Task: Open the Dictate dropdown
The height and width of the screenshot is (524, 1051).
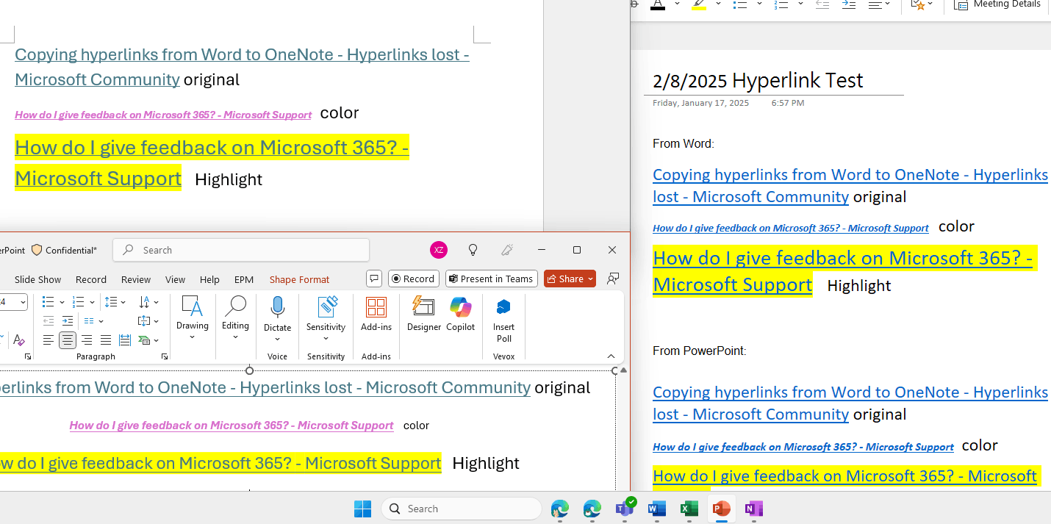Action: click(277, 339)
